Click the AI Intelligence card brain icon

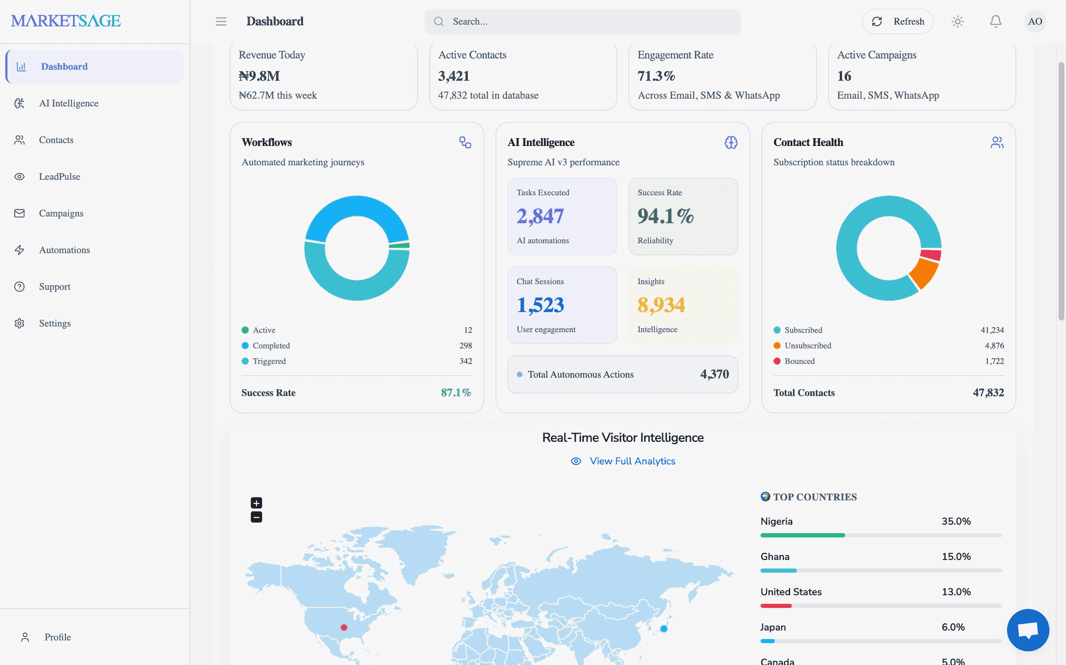731,143
